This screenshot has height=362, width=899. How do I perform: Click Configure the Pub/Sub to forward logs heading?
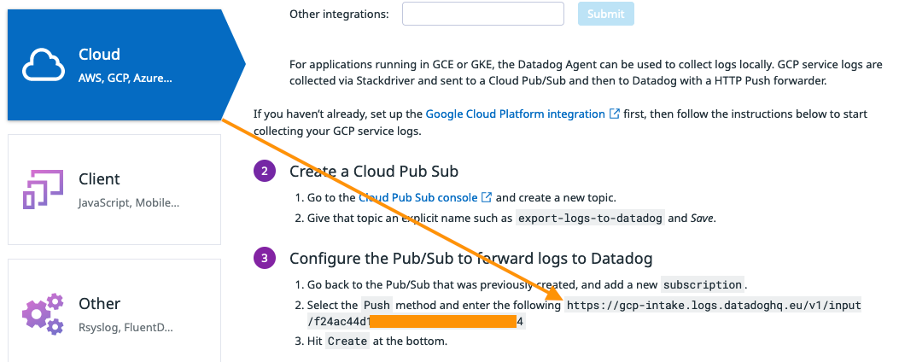pos(470,259)
